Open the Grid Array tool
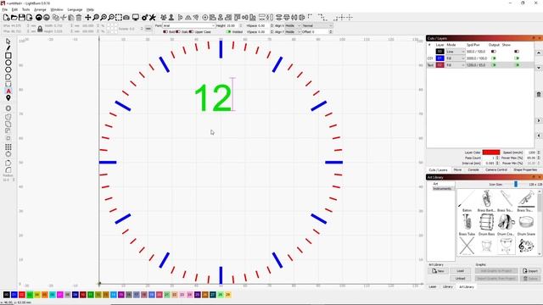Screen dimensions: 543x305 8,147
